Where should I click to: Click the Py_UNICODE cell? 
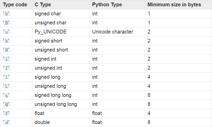(50, 32)
